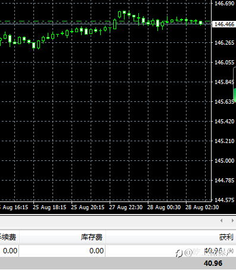Image resolution: width=236 pixels, height=270 pixels.
Task: Click the 获利 column header
Action: [x=226, y=237]
